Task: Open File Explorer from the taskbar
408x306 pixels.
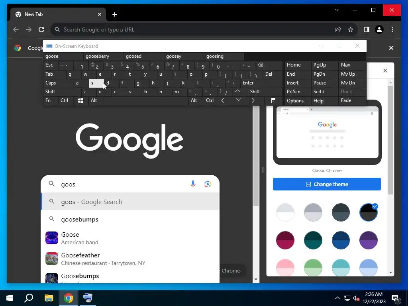Action: click(x=49, y=298)
